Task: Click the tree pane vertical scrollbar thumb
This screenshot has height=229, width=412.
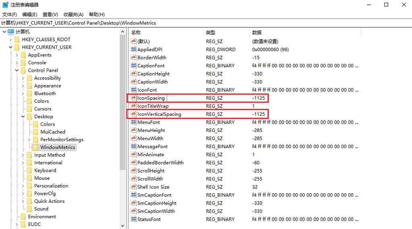Action: click(122, 103)
